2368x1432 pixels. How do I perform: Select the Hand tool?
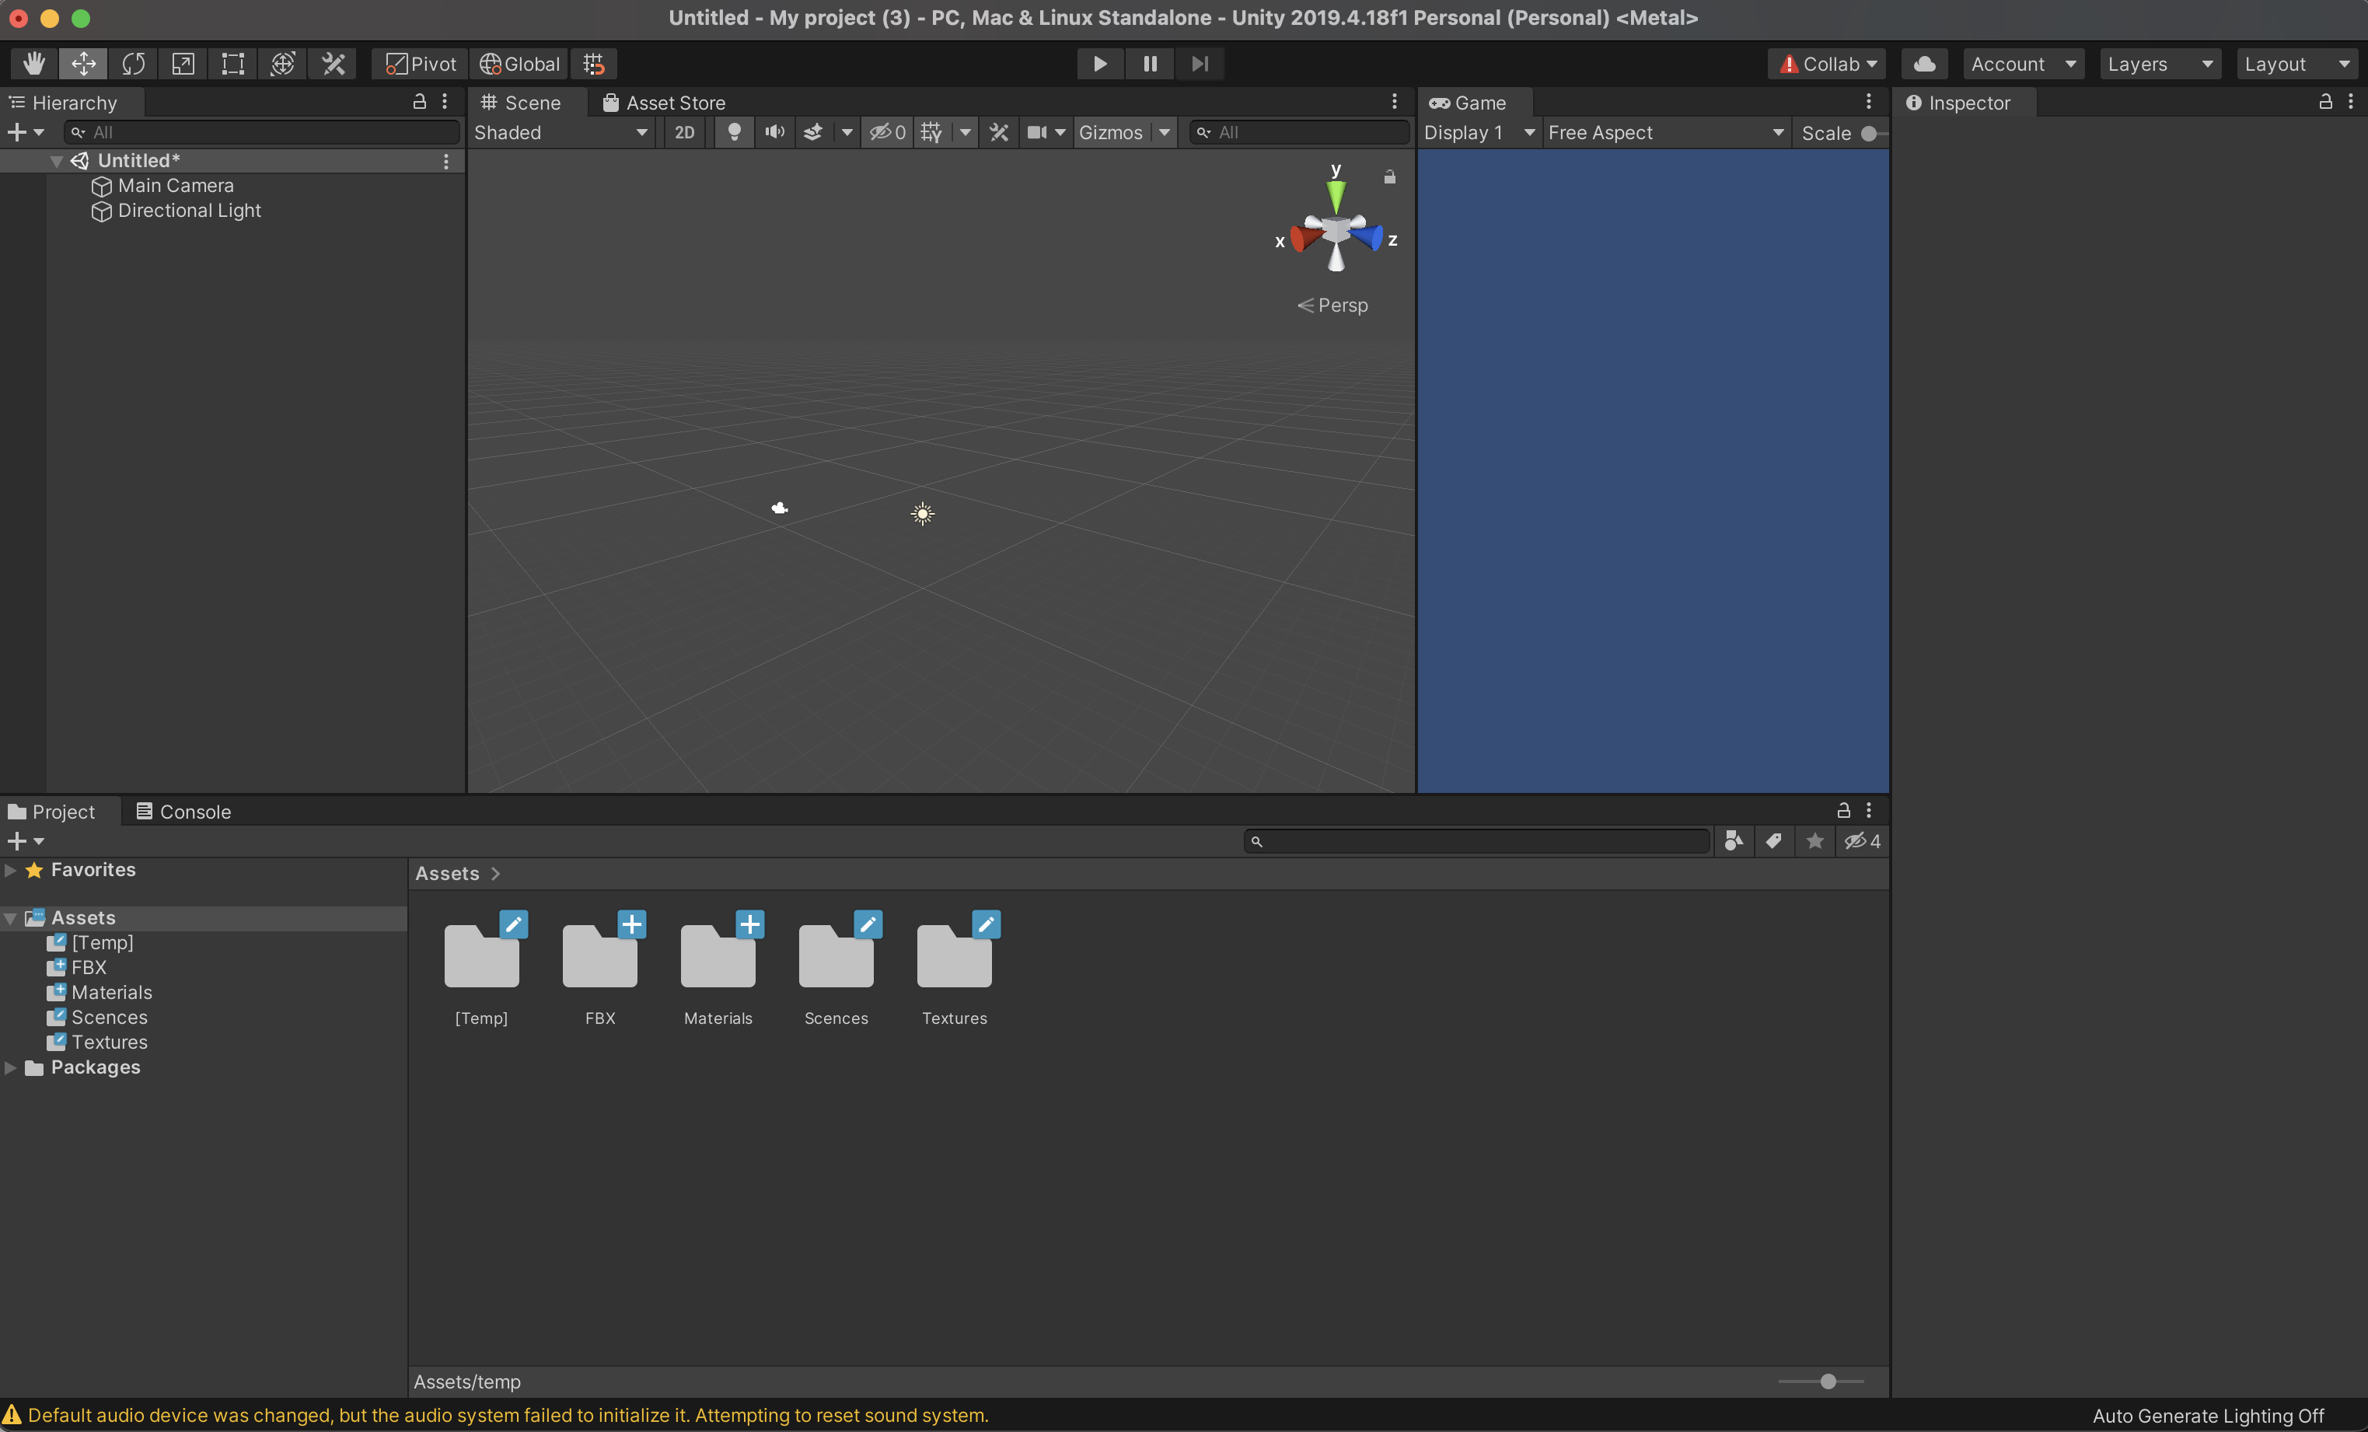[x=33, y=64]
